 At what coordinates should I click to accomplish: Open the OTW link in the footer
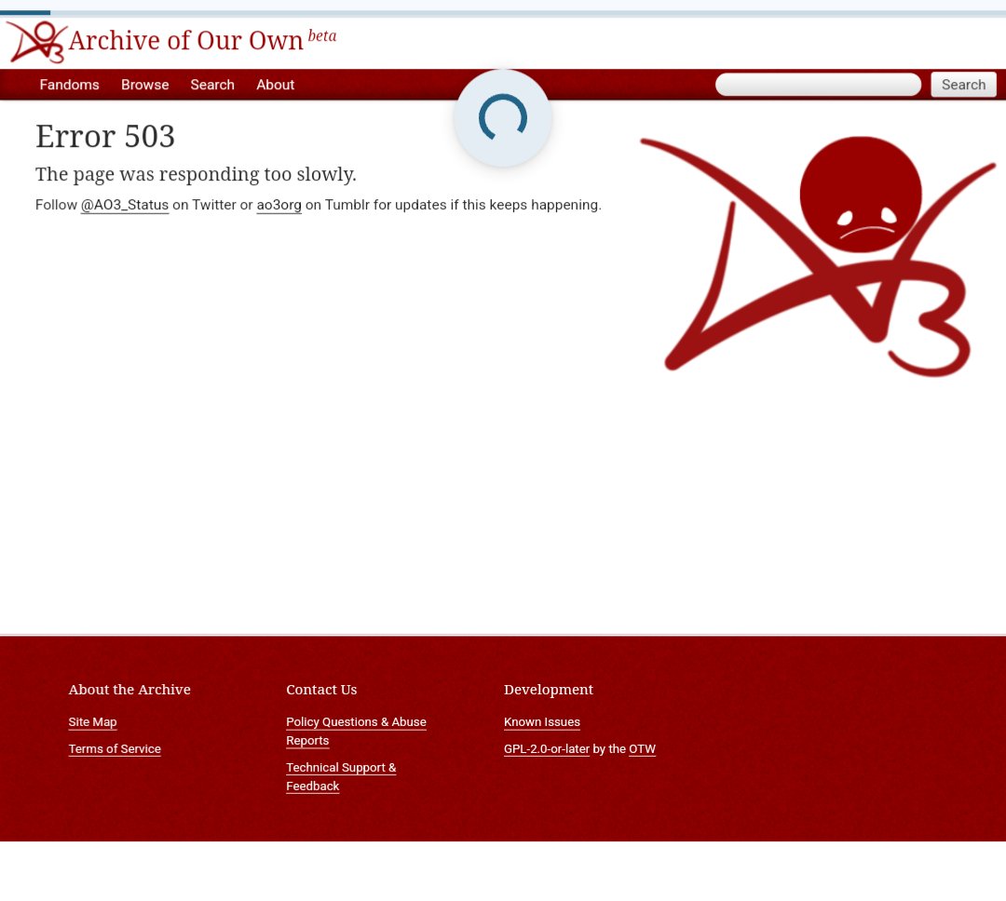pyautogui.click(x=642, y=749)
